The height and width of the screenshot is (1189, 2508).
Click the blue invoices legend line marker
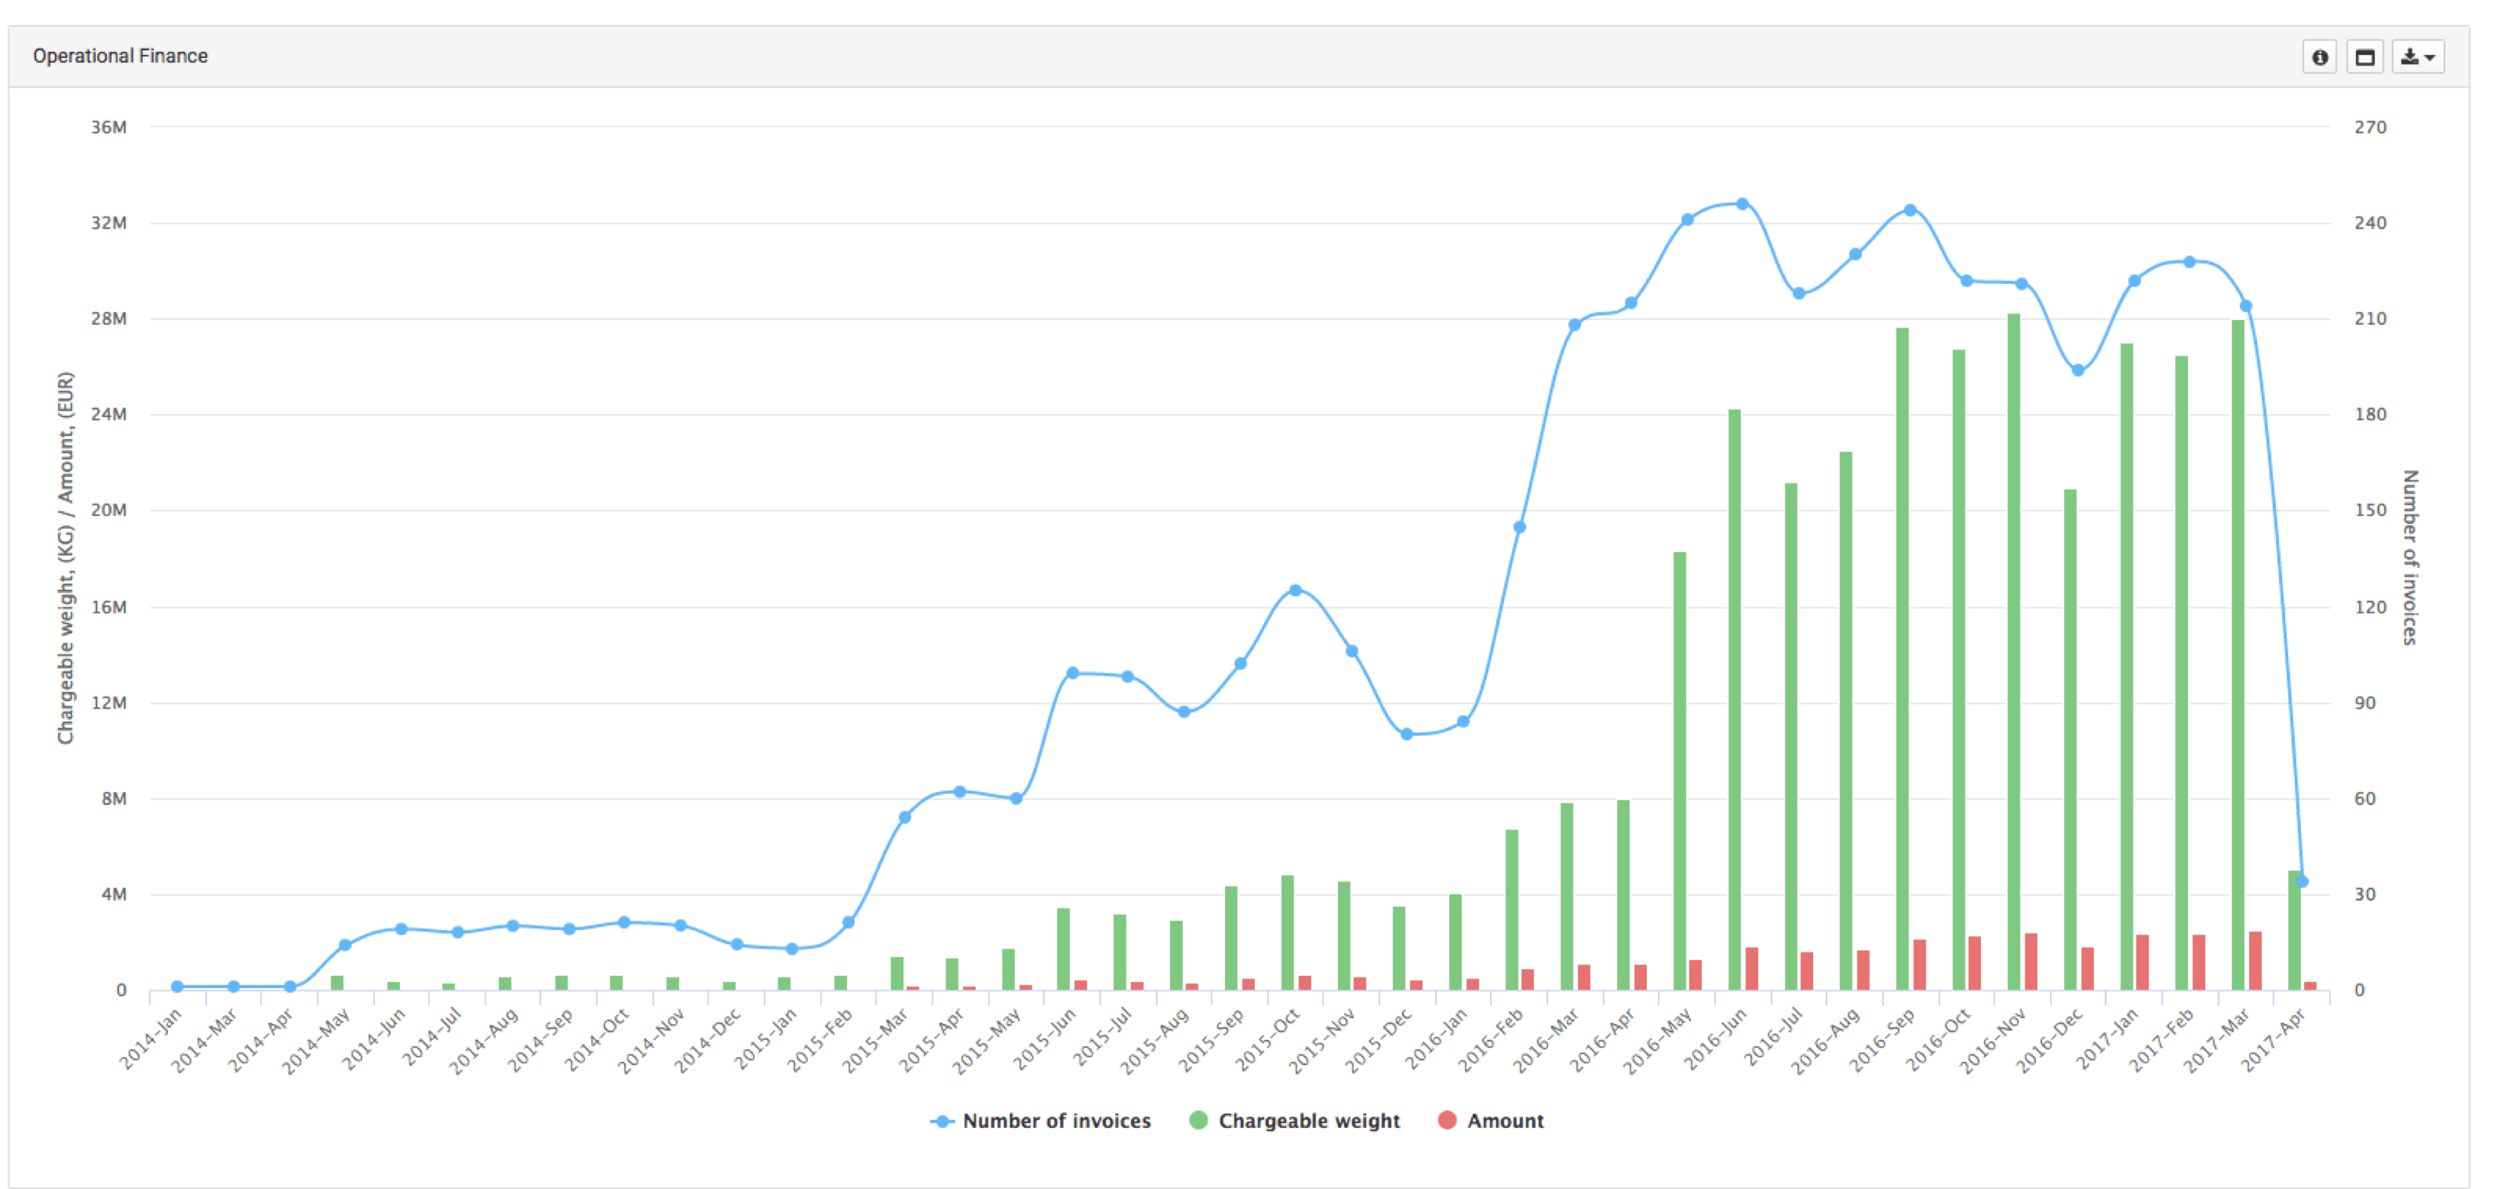[x=941, y=1122]
